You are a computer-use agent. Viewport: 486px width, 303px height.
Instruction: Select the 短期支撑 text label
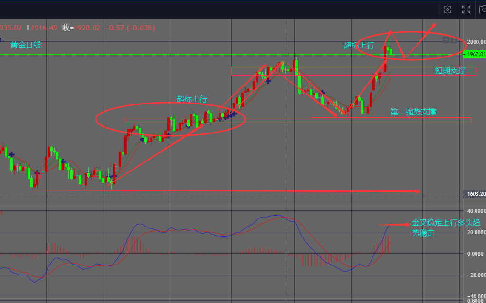click(450, 71)
